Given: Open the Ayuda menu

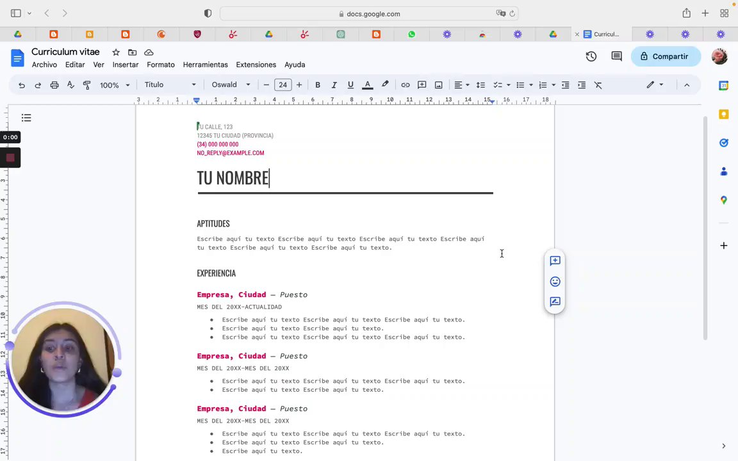Looking at the screenshot, I should tap(295, 65).
